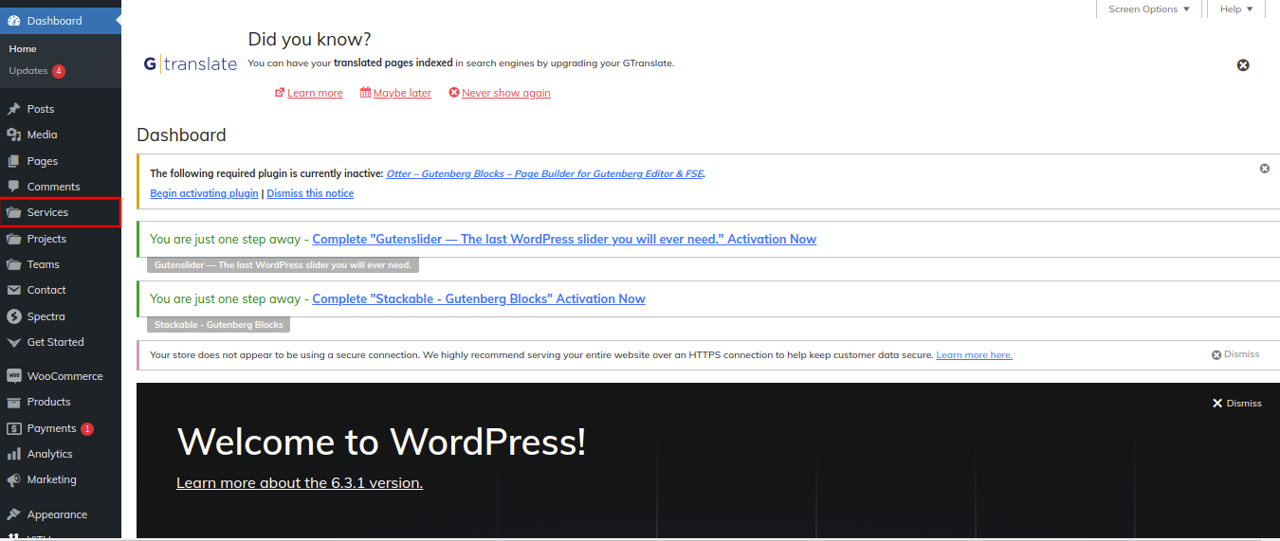Complete Gutenslider activation link
The image size is (1280, 541).
(564, 239)
